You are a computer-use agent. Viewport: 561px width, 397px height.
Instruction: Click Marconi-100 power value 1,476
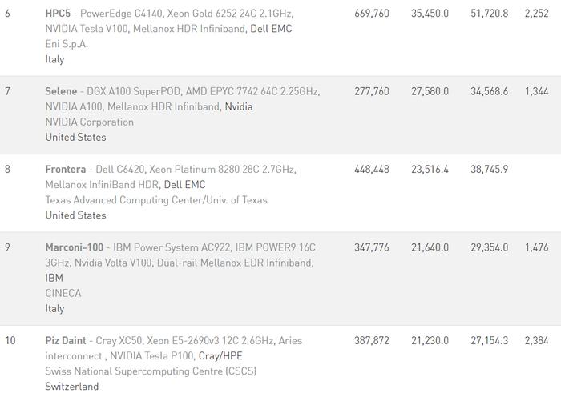pos(536,247)
